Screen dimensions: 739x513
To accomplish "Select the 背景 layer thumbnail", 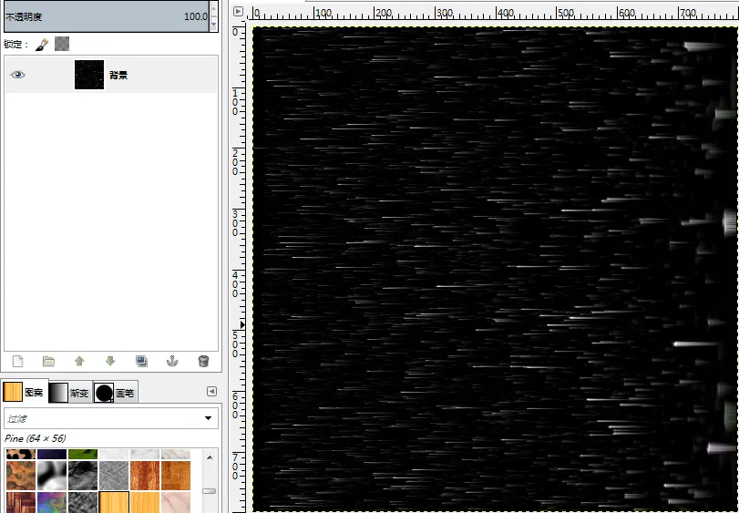I will [89, 75].
